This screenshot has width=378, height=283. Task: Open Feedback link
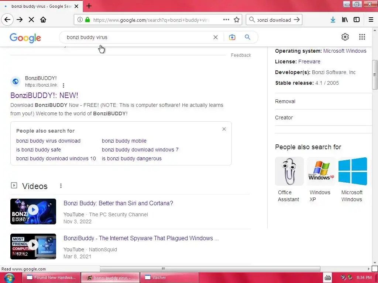click(x=241, y=55)
